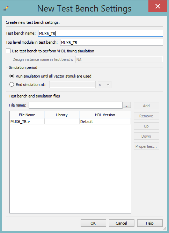The height and width of the screenshot is (233, 169).
Task: Confirm with the OK button
Action: [x=93, y=223]
